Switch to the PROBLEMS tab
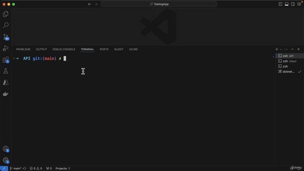 click(23, 49)
